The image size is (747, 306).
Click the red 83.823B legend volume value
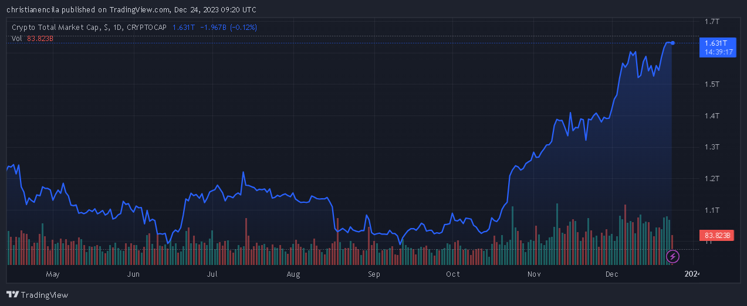[x=40, y=39]
